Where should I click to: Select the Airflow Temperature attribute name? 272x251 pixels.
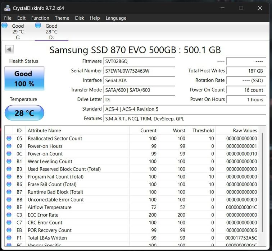[49, 207]
